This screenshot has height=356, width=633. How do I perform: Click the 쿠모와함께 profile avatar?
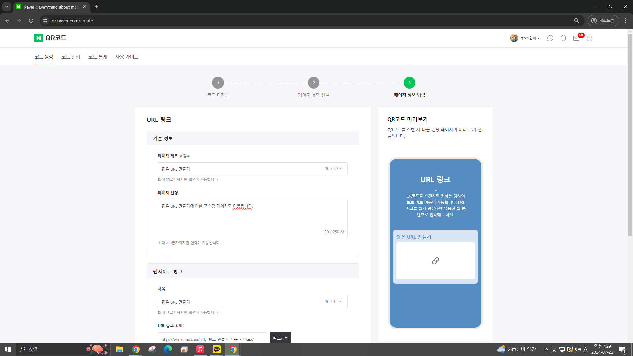[514, 38]
